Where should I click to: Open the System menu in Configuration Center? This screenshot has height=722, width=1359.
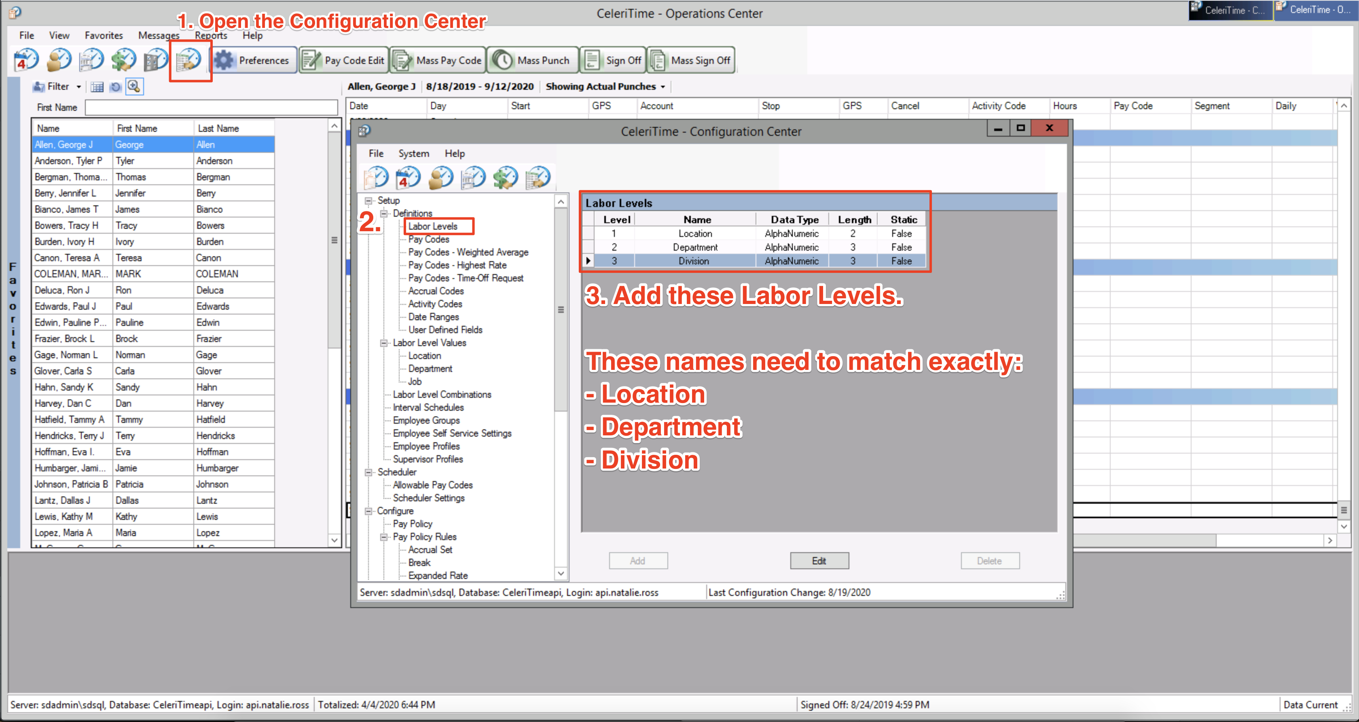414,154
